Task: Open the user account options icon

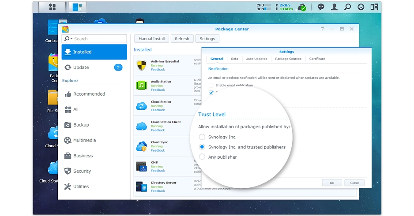Action: tap(334, 7)
